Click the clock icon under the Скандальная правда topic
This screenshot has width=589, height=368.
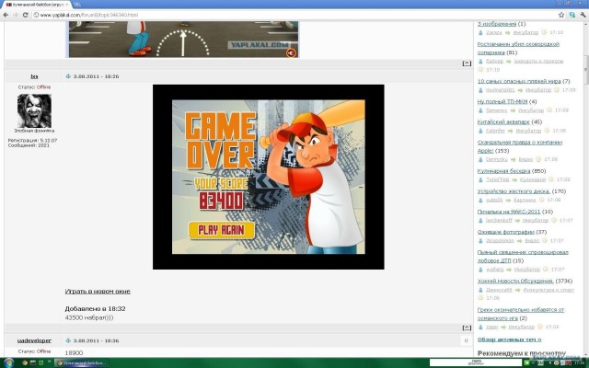pos(538,159)
